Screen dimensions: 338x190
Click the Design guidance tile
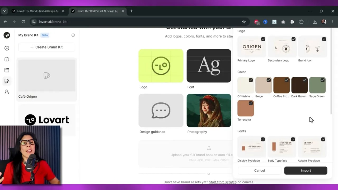[x=161, y=110]
